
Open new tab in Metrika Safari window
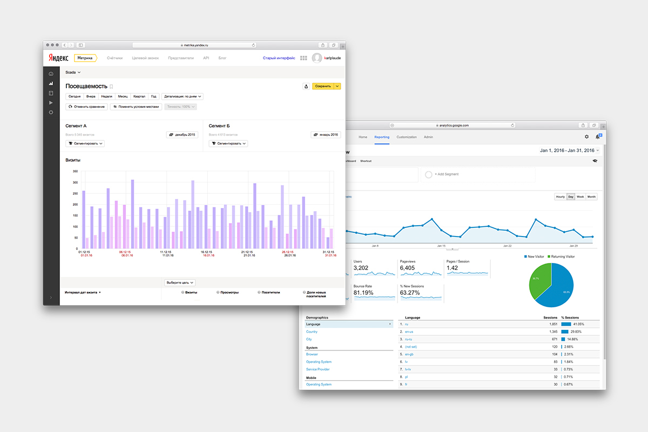click(x=343, y=47)
